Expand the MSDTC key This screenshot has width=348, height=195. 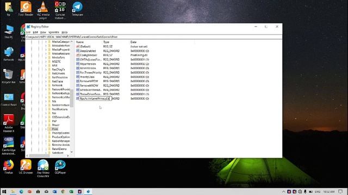click(46, 61)
